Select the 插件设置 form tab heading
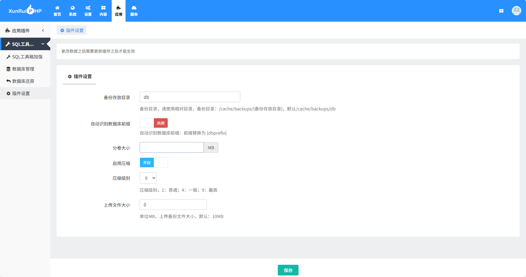Image resolution: width=526 pixels, height=277 pixels. click(x=80, y=77)
